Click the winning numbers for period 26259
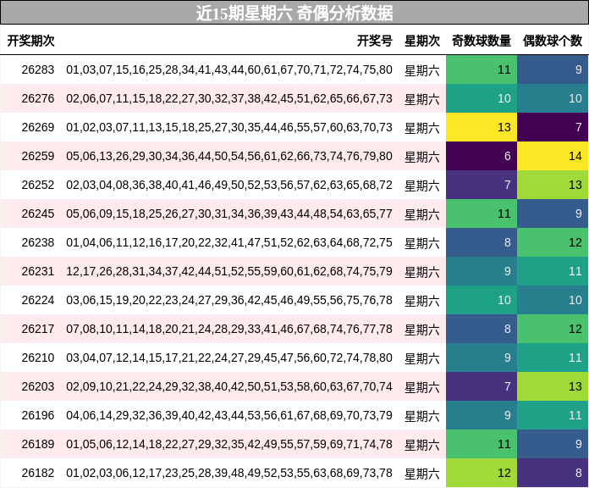The image size is (589, 488). [x=229, y=156]
